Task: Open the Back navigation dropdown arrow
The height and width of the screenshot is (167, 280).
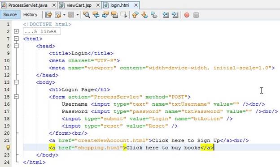Action: 64,15
